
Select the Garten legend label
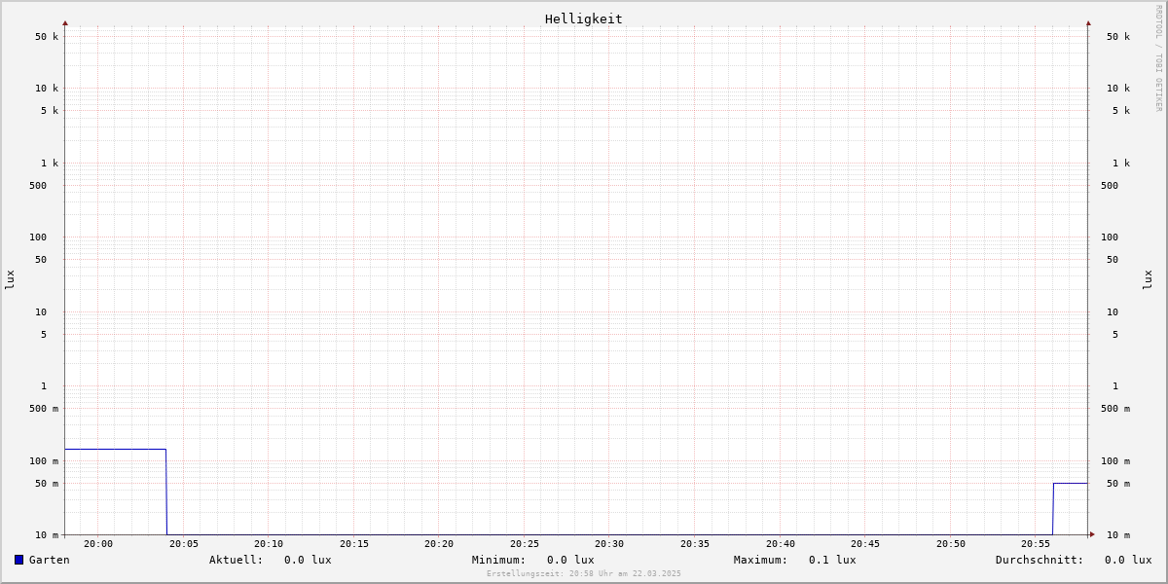pyautogui.click(x=50, y=560)
